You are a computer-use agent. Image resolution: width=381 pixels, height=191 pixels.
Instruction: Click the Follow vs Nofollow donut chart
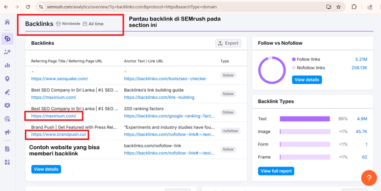(x=272, y=70)
